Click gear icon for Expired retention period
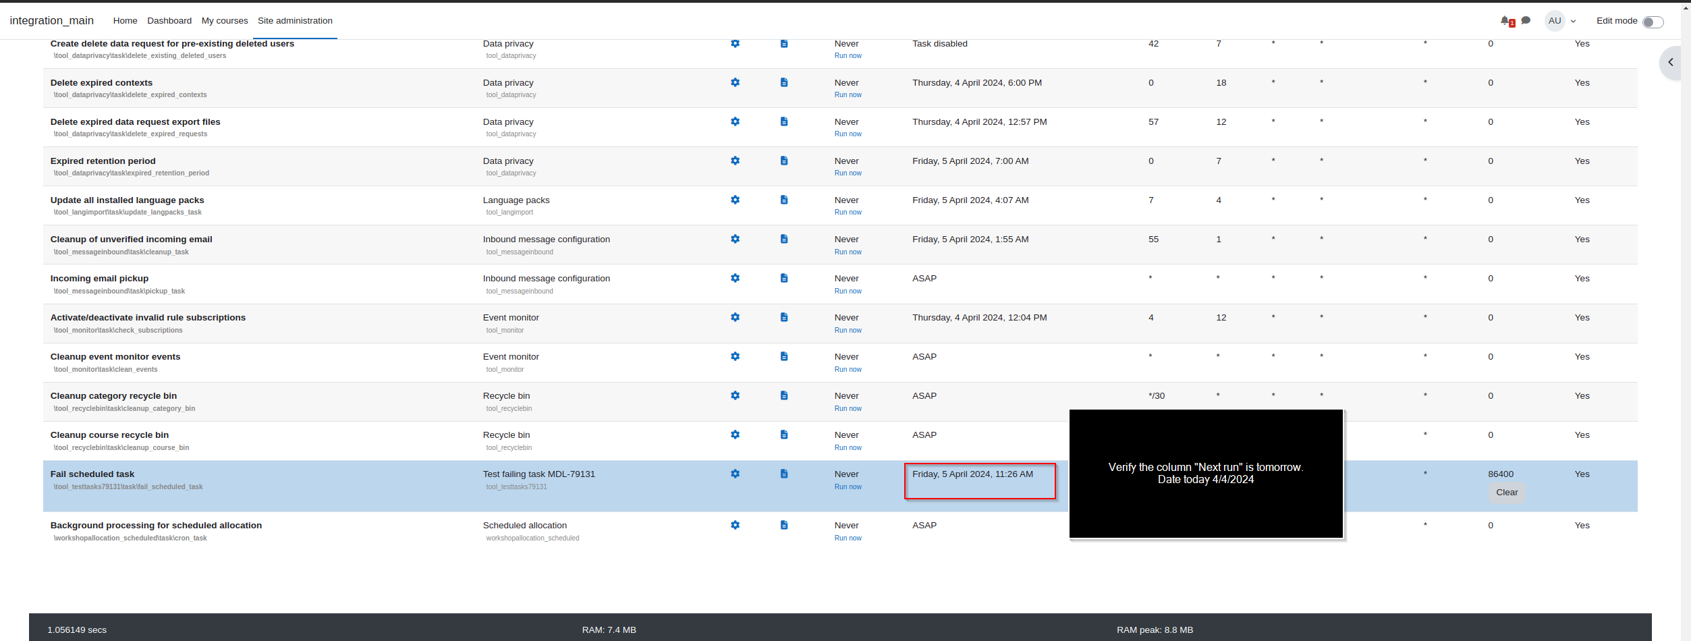 pos(735,161)
